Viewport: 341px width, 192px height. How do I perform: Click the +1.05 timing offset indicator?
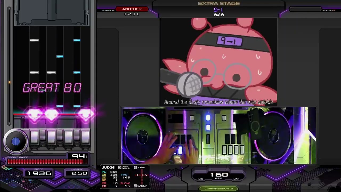point(141,175)
